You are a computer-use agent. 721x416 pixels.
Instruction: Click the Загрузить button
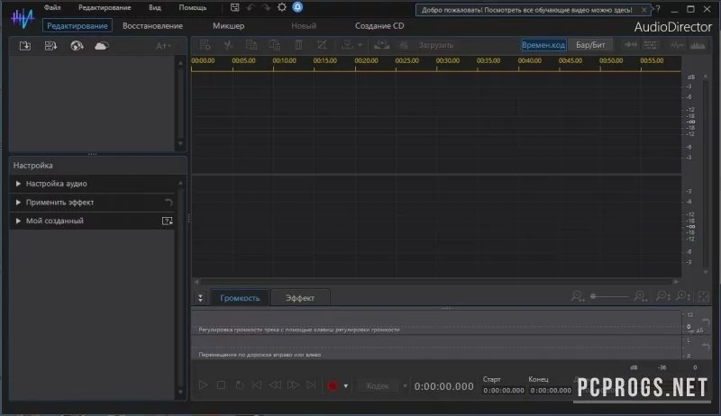click(x=435, y=45)
